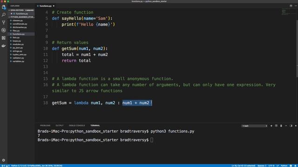Click terminal output value '7'
This screenshot has height=167, width=298.
(x=39, y=135)
